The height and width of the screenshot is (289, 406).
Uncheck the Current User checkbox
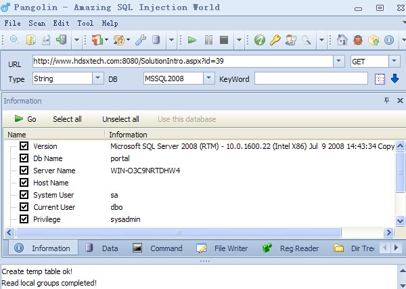coord(24,206)
